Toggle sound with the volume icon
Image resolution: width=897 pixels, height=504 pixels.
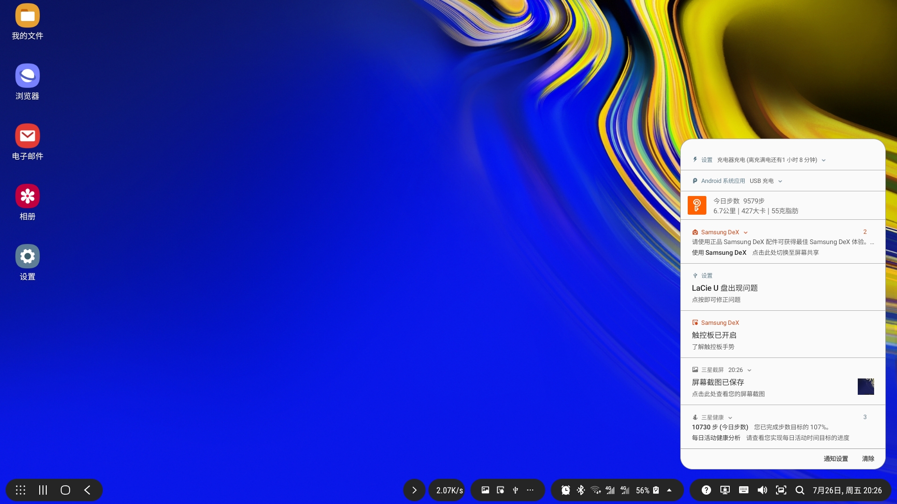click(762, 490)
